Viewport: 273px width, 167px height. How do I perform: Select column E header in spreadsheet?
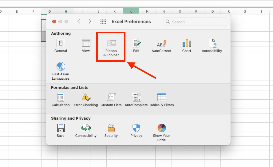(17, 11)
